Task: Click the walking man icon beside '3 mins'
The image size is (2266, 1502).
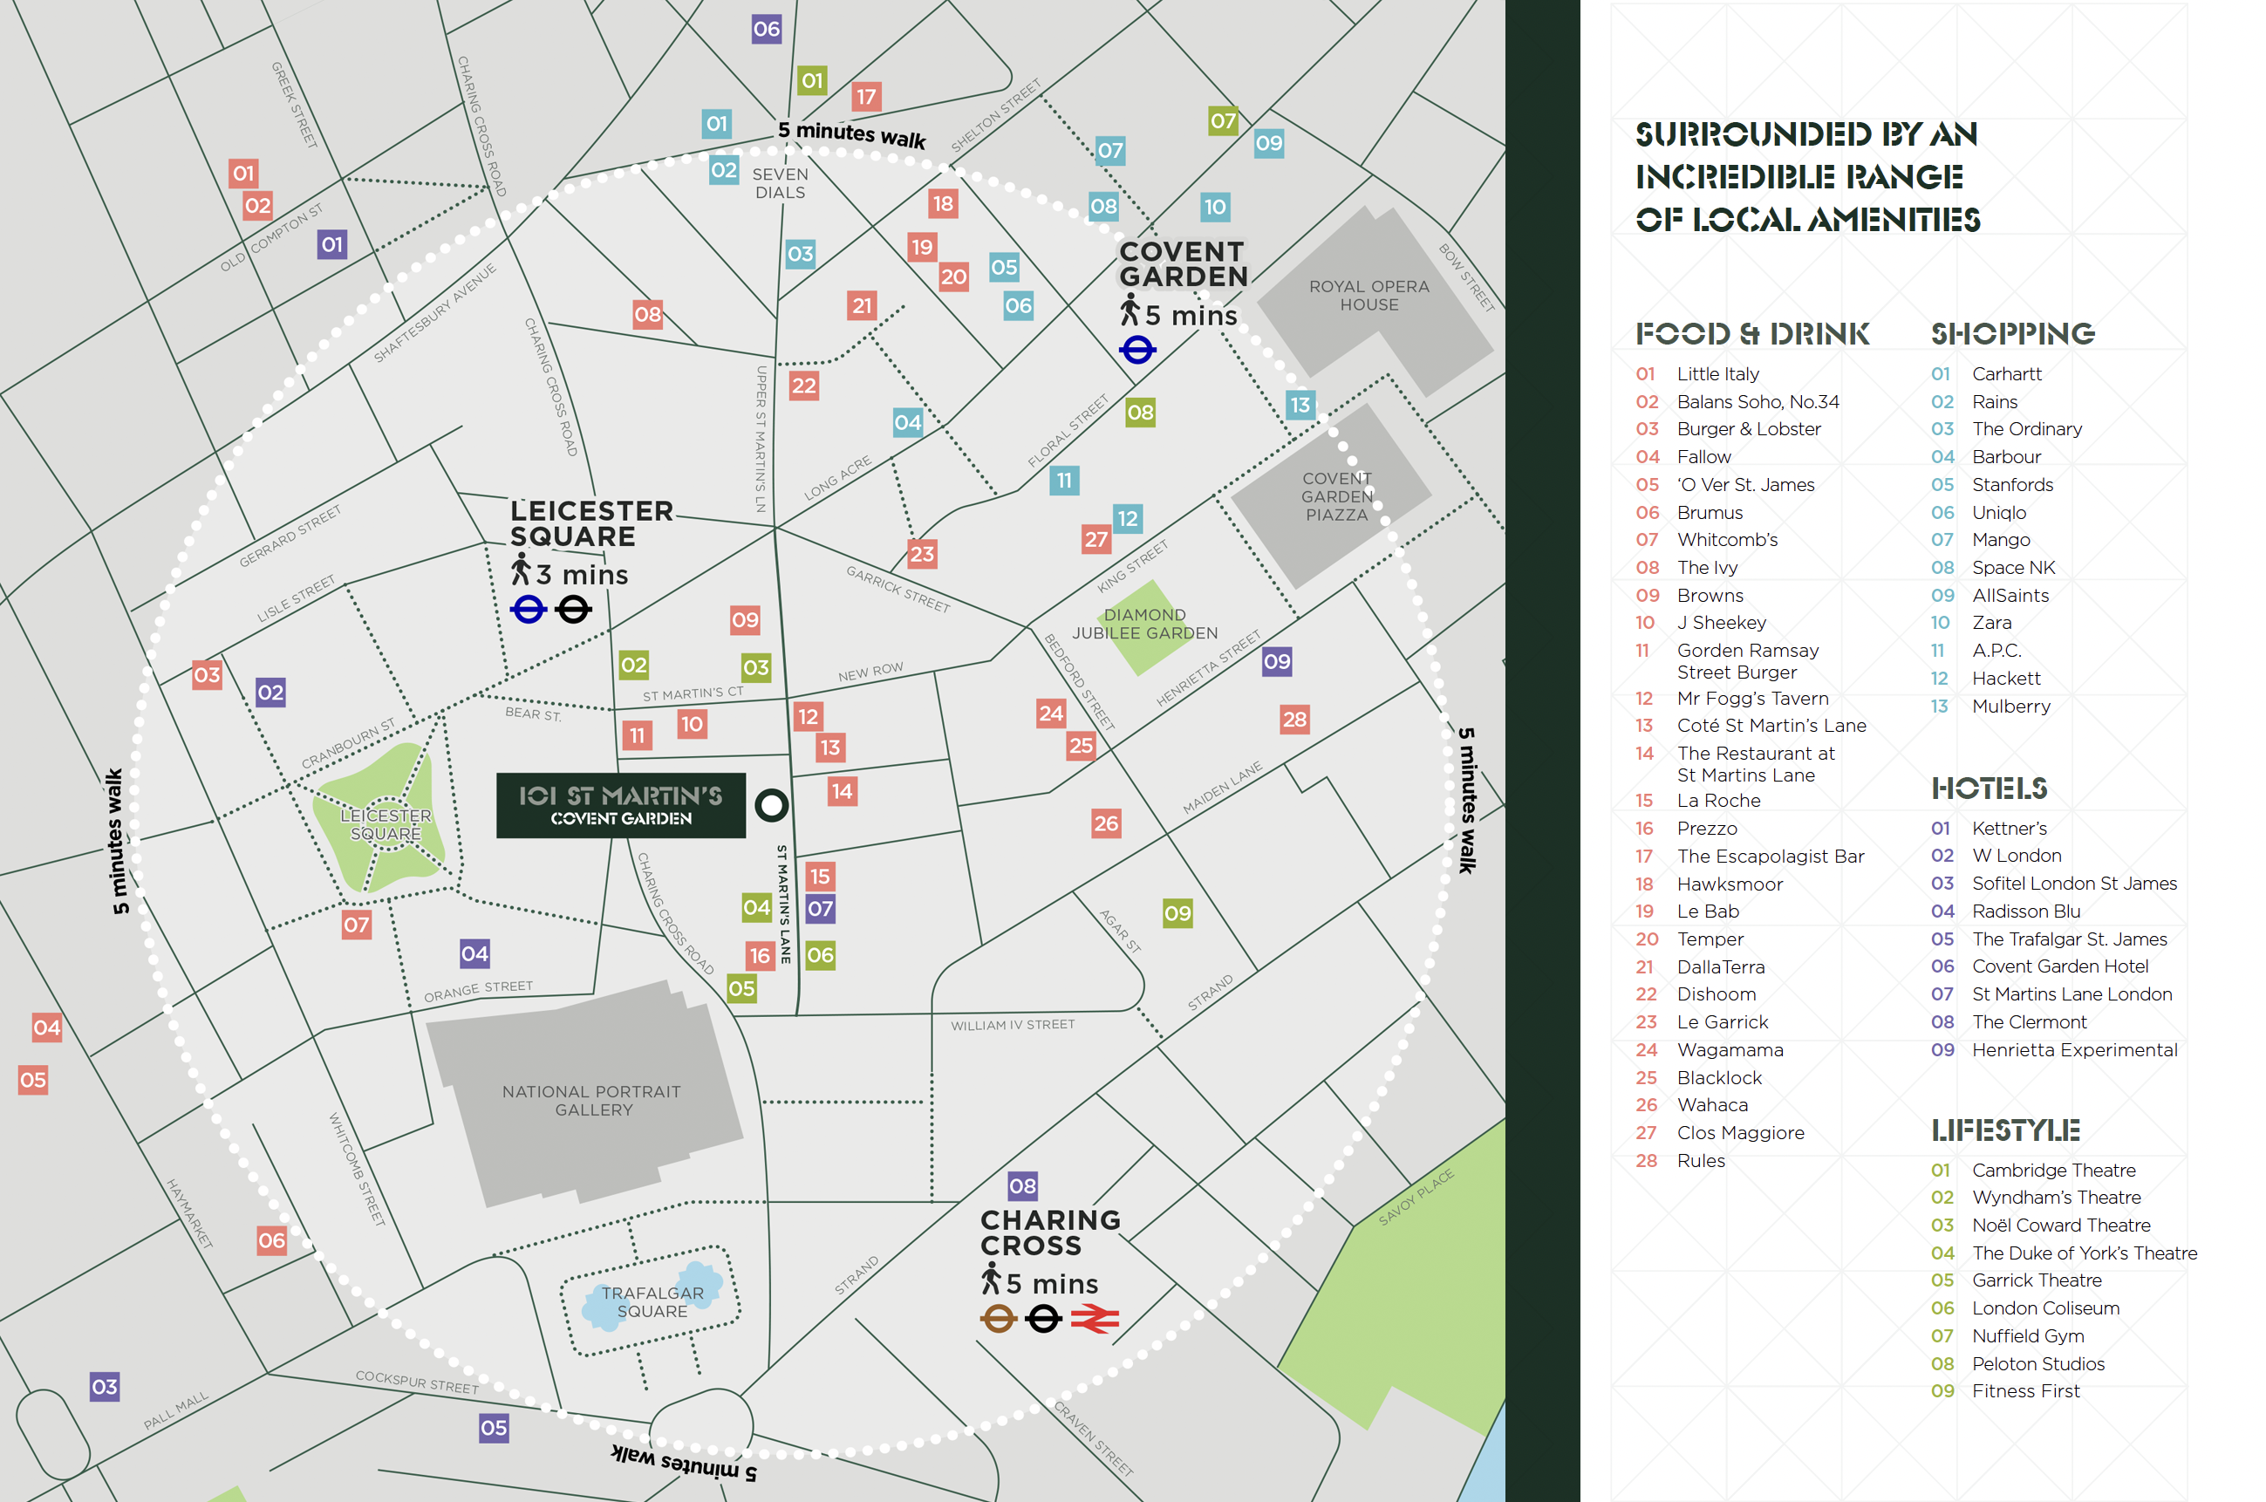Action: coord(520,570)
